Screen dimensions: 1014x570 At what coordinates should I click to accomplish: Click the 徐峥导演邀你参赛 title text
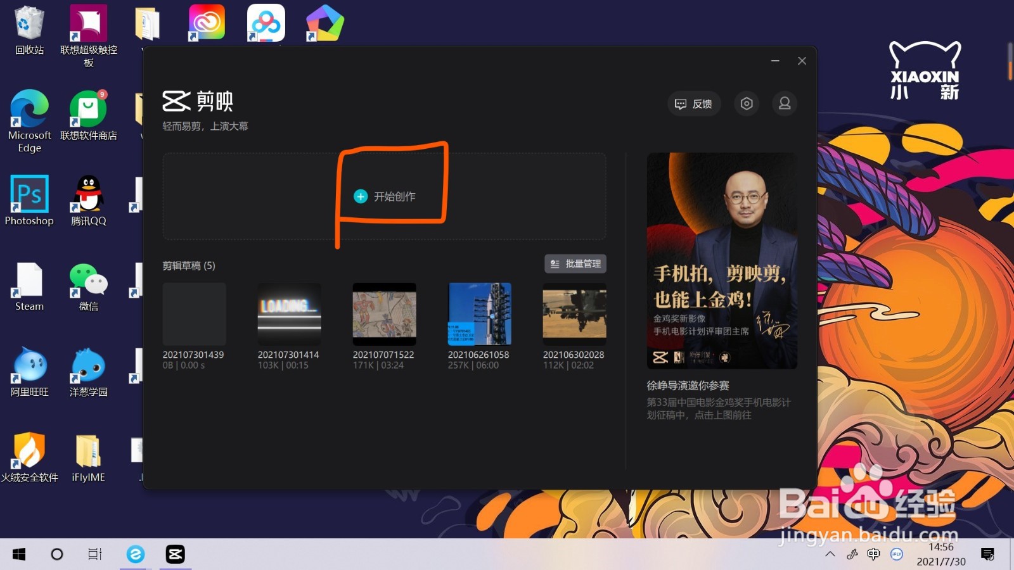688,385
